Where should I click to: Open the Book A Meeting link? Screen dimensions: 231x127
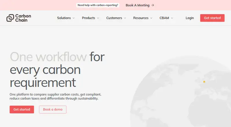[140, 5]
